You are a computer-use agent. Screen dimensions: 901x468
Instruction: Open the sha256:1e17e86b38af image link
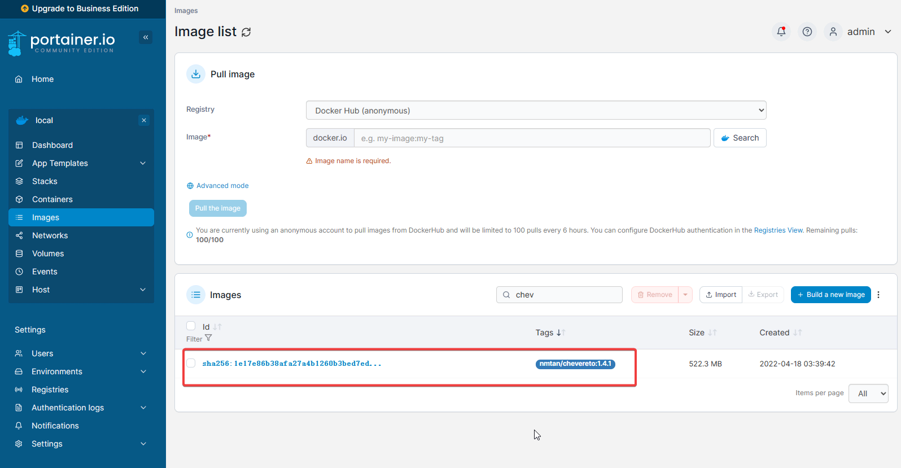[x=292, y=364]
